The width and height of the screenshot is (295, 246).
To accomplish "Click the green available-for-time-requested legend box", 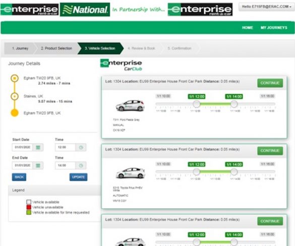I will 29,213.
